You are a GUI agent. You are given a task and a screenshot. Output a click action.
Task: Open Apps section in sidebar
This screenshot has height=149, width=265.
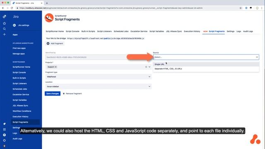[x=15, y=35]
